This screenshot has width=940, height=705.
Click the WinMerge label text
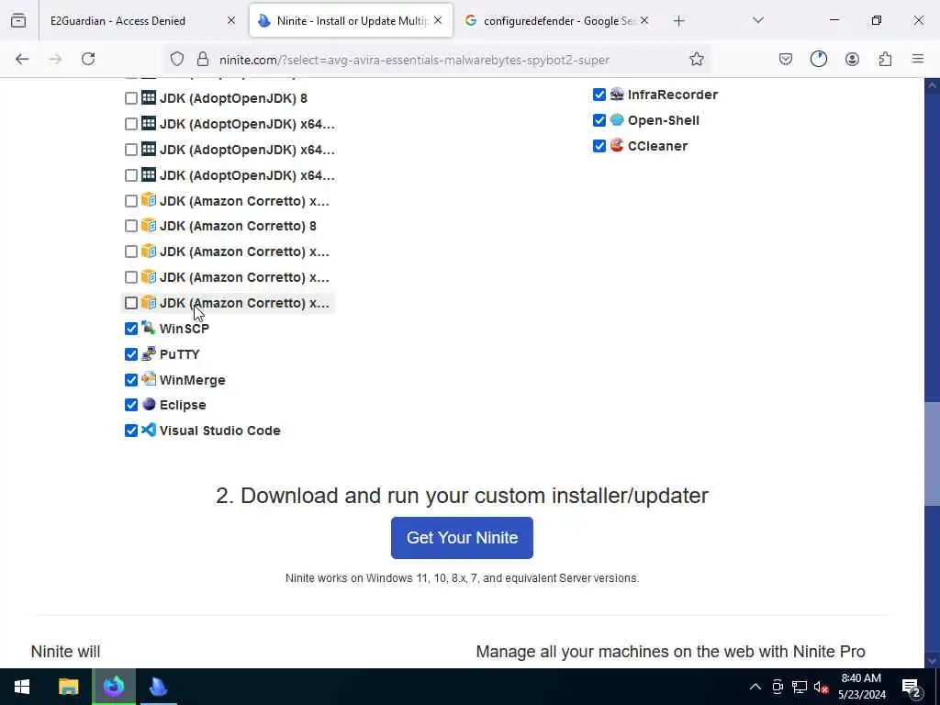[193, 380]
